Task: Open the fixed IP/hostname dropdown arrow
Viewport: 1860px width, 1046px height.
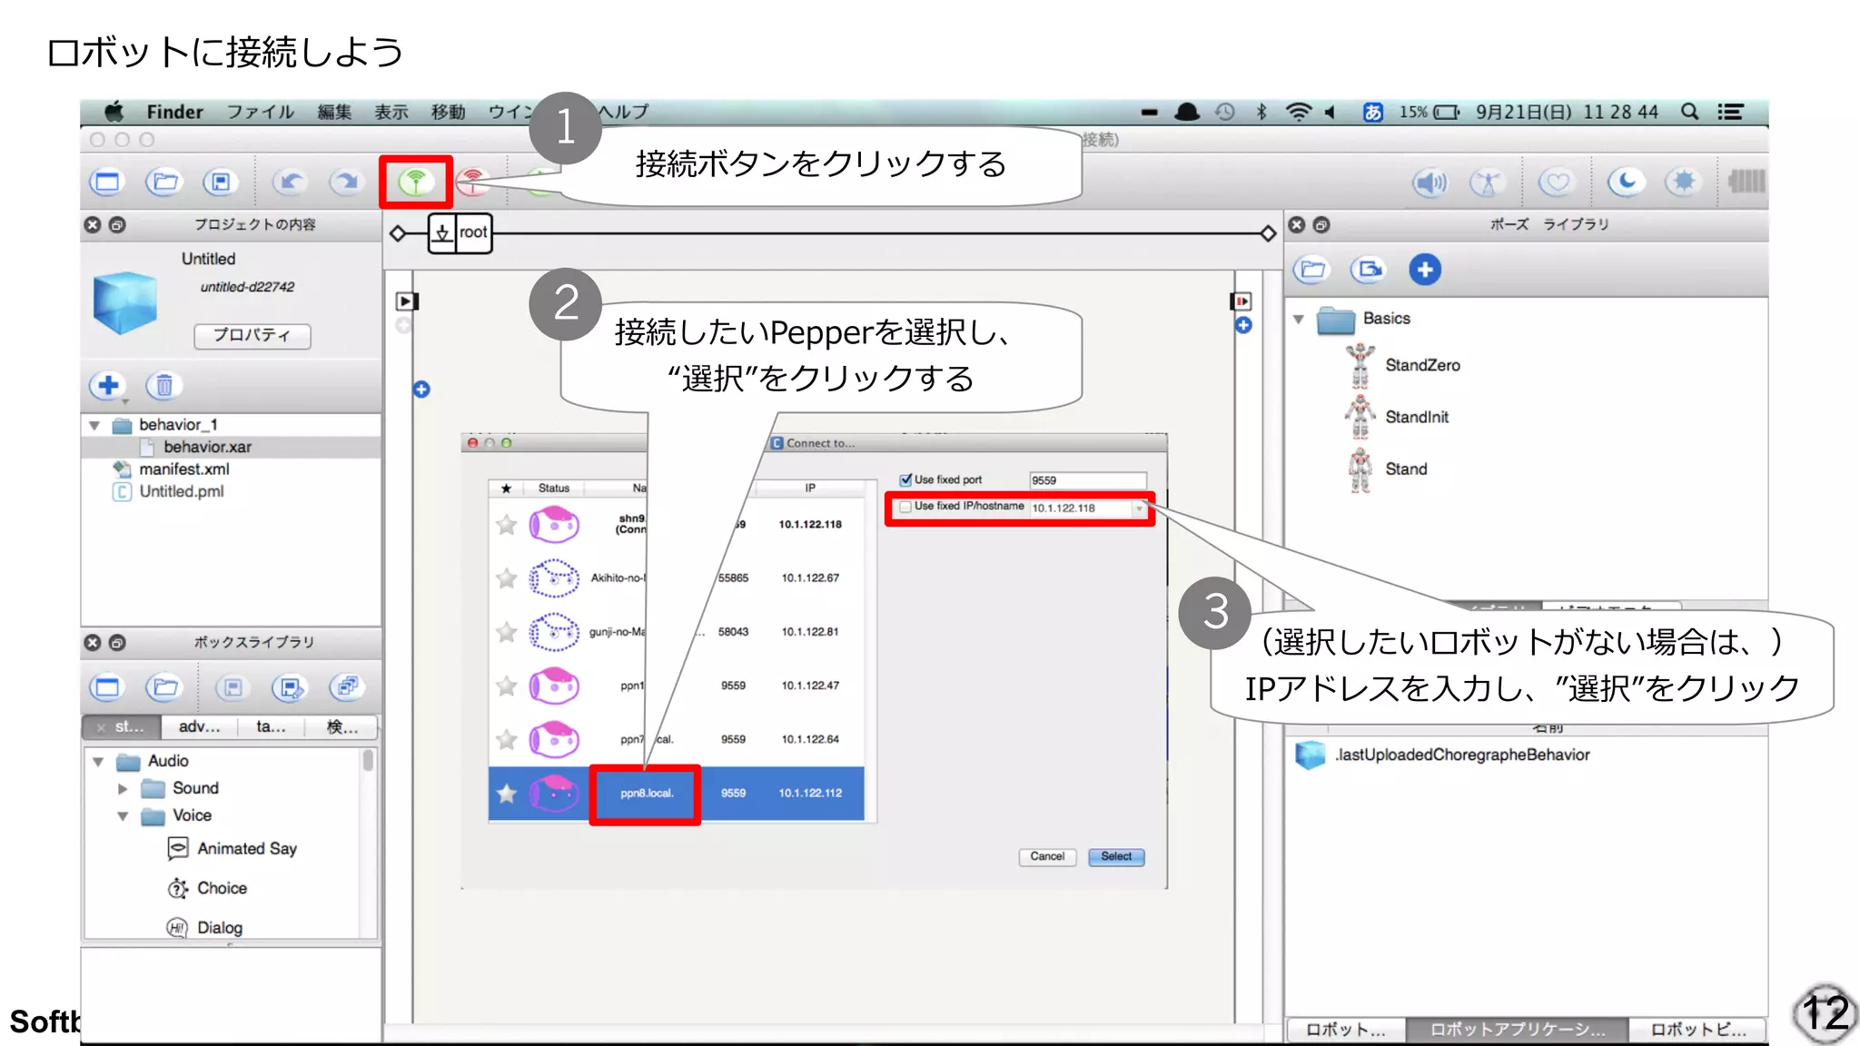Action: 1139,508
